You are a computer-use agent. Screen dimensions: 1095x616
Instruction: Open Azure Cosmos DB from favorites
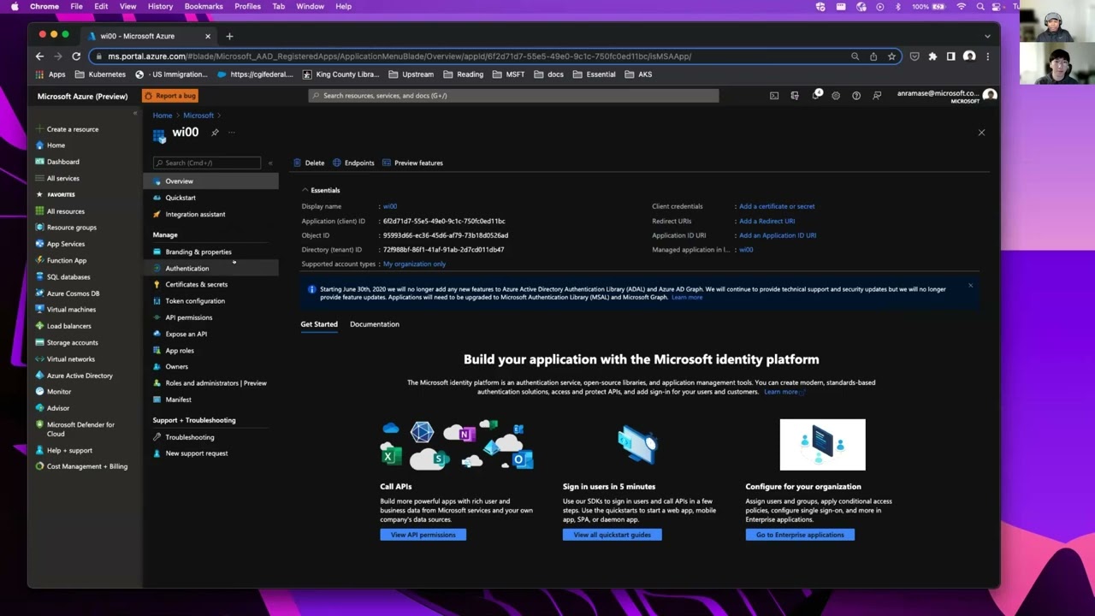coord(73,293)
